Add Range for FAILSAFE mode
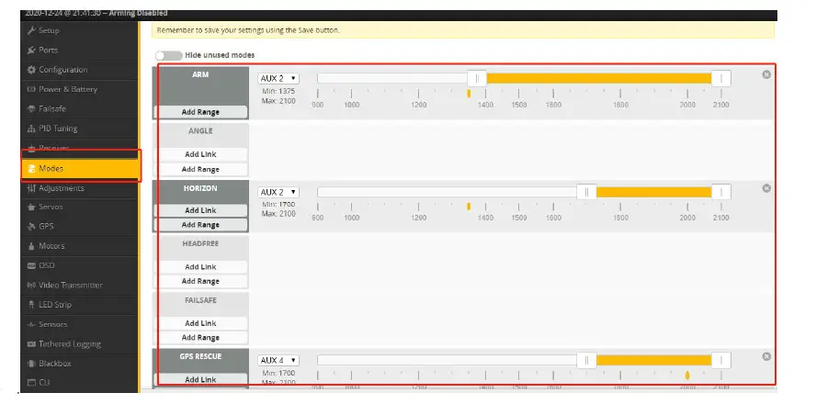 tap(200, 338)
